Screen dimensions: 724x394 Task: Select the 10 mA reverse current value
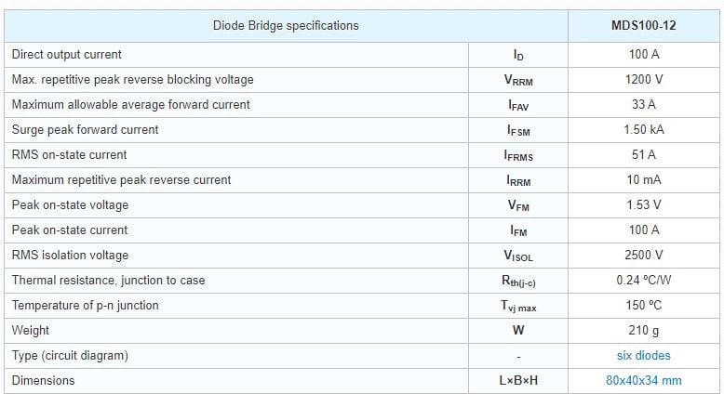[643, 179]
